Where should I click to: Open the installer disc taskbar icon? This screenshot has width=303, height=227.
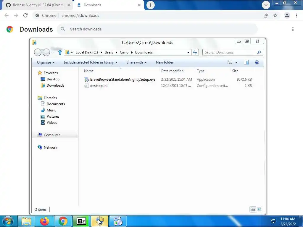[118, 221]
